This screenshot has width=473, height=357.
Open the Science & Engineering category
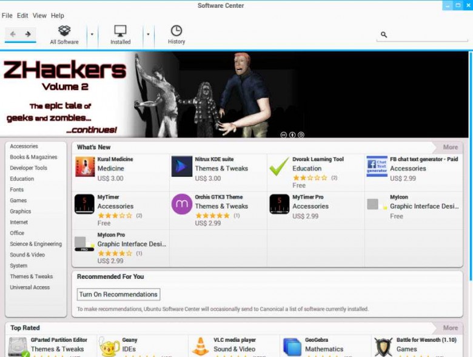[x=36, y=244]
